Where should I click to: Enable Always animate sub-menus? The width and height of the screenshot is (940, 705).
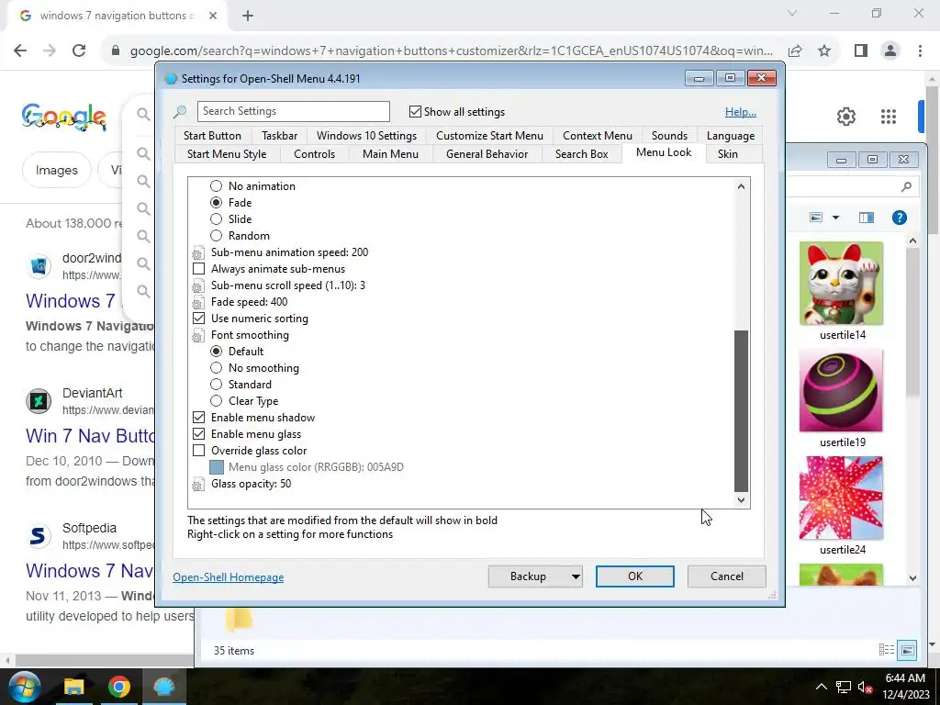(x=198, y=269)
